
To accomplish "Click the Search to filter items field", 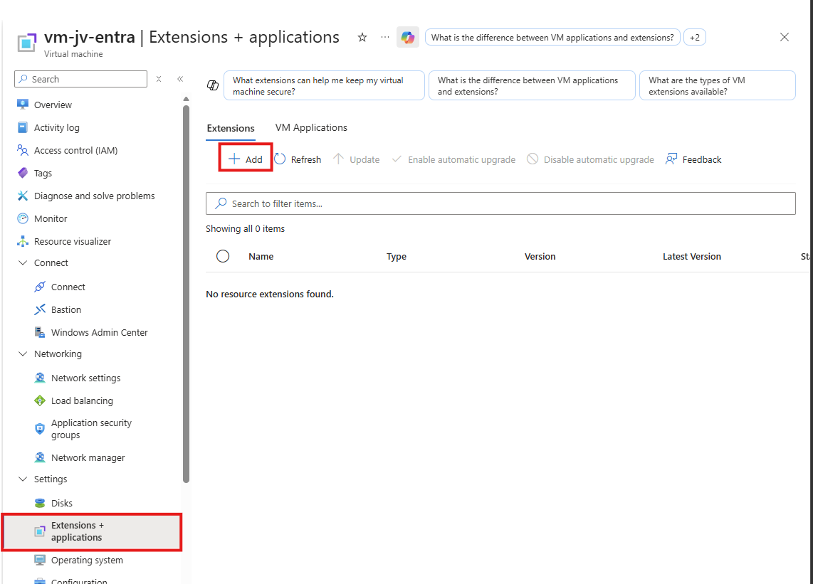I will click(x=500, y=203).
